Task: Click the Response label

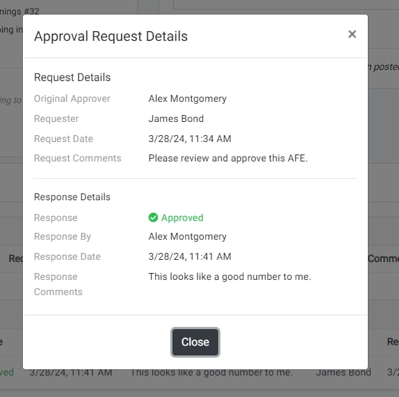Action: pos(55,218)
